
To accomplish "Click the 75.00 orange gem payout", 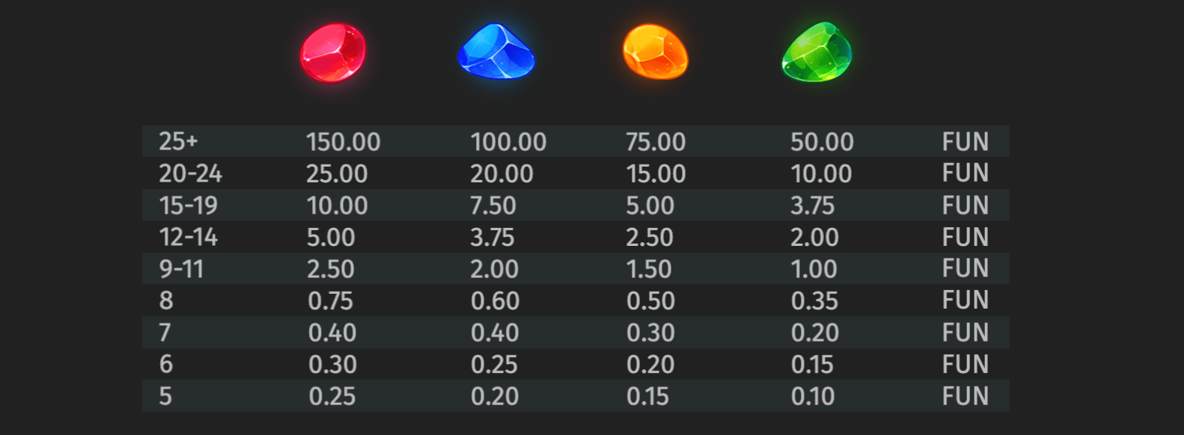I will click(656, 141).
